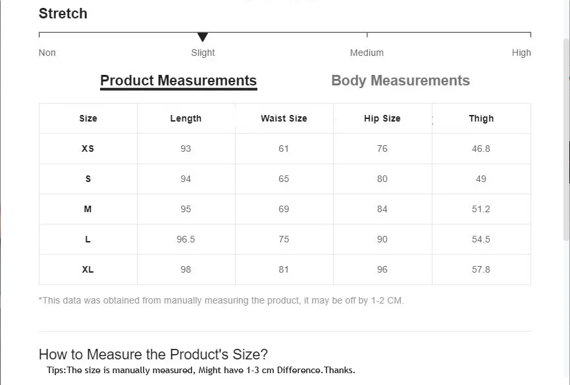Select the Product Measurements tab

coord(178,81)
